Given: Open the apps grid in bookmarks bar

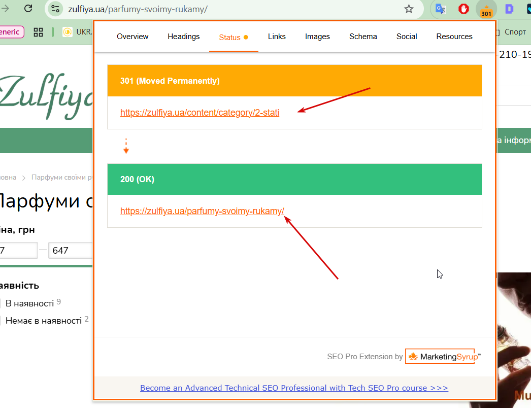Looking at the screenshot, I should pyautogui.click(x=38, y=32).
